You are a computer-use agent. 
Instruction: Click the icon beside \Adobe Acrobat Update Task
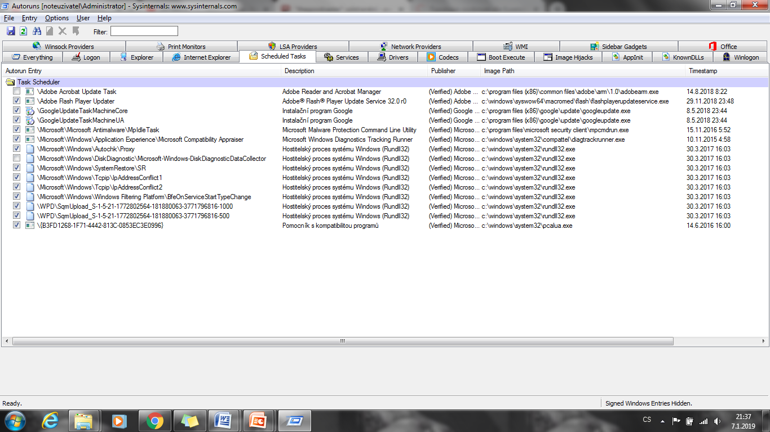point(30,92)
